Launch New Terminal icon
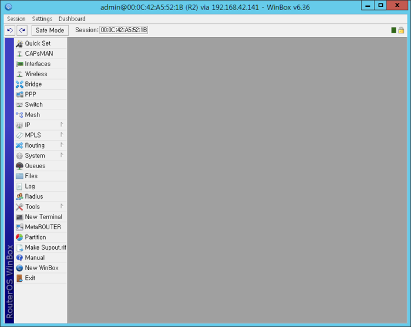411x327 pixels. [19, 217]
